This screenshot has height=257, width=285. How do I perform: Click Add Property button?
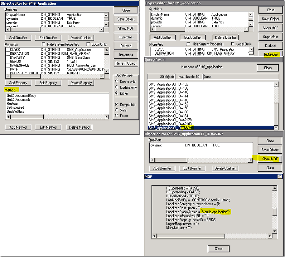18,83
